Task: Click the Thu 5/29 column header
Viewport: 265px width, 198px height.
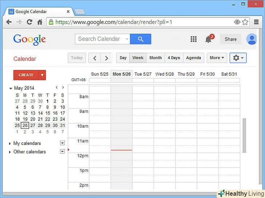Action: (186, 74)
